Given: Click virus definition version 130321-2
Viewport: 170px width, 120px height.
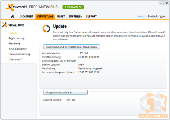Looking at the screenshot, I should (83, 53).
